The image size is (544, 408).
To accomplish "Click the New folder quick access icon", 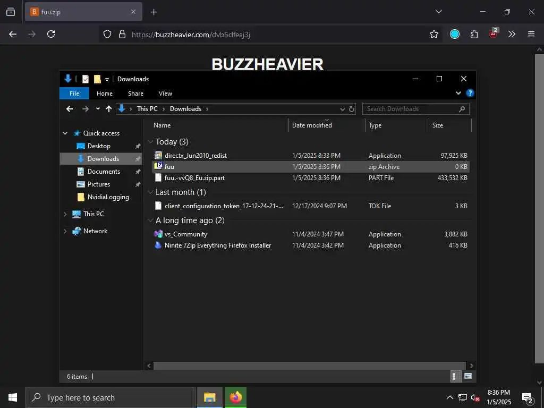I will (x=98, y=79).
